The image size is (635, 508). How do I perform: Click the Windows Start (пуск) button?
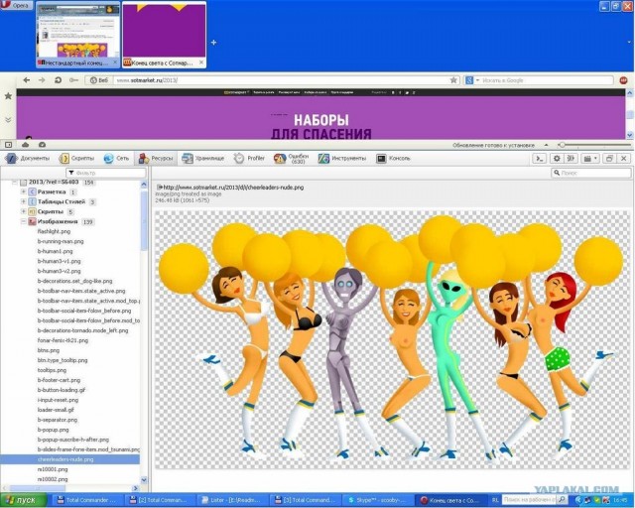click(x=22, y=500)
